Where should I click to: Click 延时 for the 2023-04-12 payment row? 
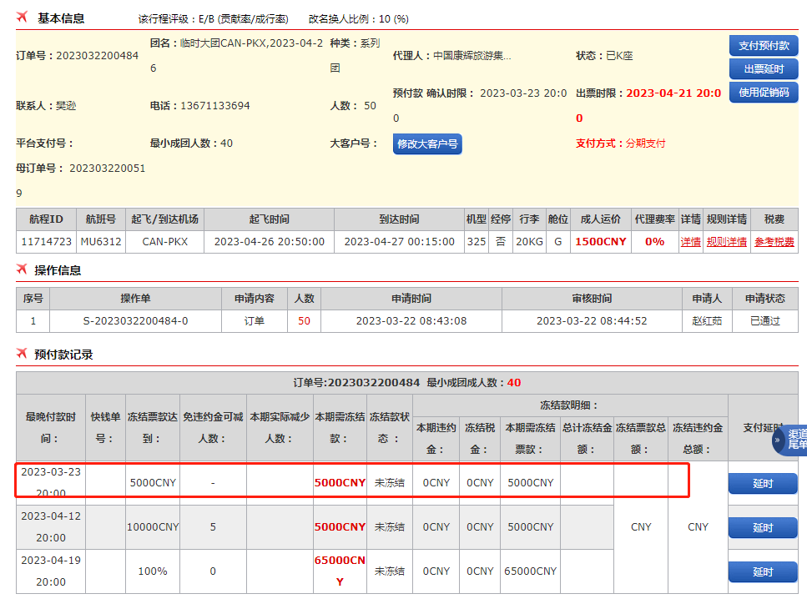[763, 527]
